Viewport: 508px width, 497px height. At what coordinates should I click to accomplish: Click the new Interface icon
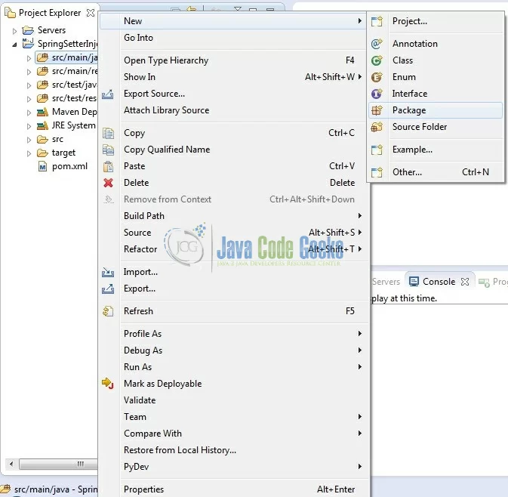377,94
